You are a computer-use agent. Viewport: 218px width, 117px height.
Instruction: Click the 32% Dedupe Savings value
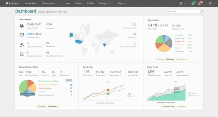151,72
